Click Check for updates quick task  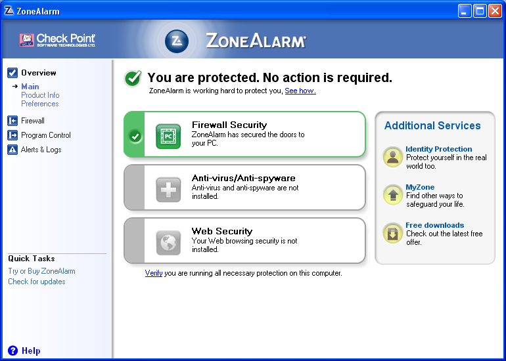37,282
